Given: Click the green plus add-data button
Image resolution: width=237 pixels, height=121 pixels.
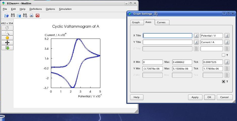Looking at the screenshot, I should tap(7, 48).
